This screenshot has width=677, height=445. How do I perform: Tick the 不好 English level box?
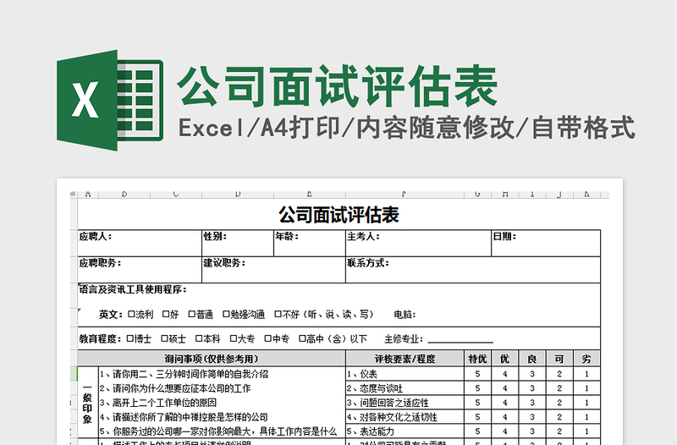278,314
